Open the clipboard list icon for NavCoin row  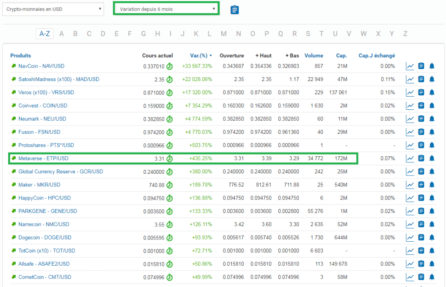[421, 66]
